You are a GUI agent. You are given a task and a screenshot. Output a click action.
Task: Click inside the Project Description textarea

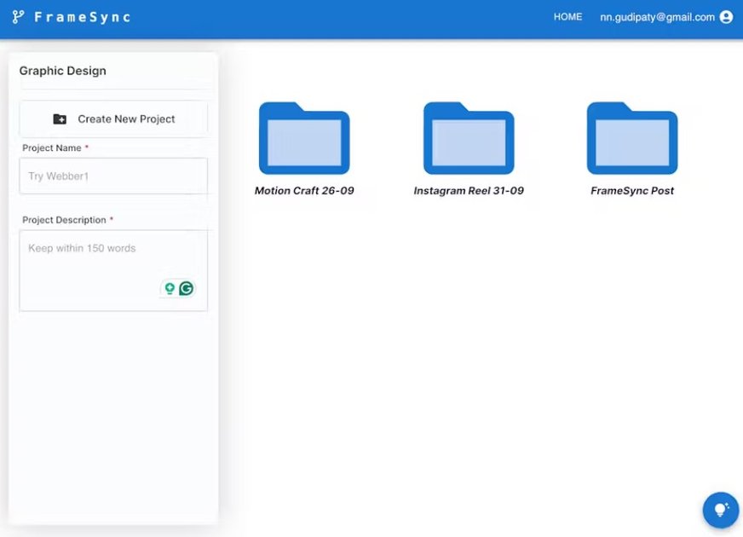click(x=112, y=256)
